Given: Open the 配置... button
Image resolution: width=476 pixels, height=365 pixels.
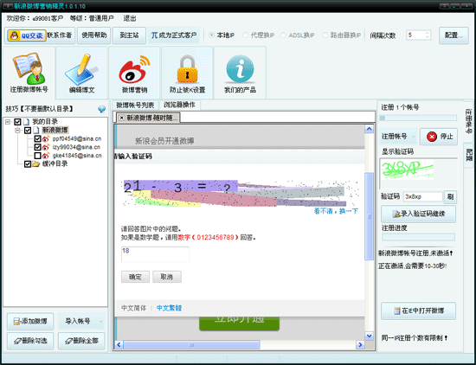Looking at the screenshot, I should [453, 35].
